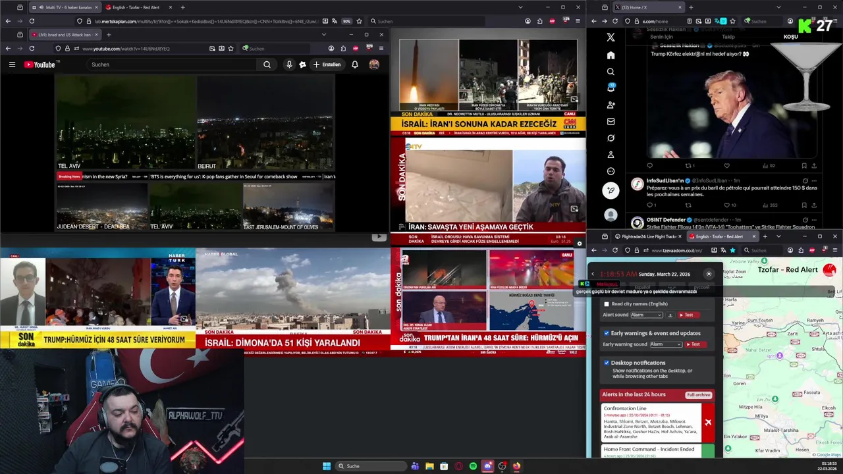Switch to the KOŞU tab on X
This screenshot has width=843, height=474.
click(x=790, y=37)
